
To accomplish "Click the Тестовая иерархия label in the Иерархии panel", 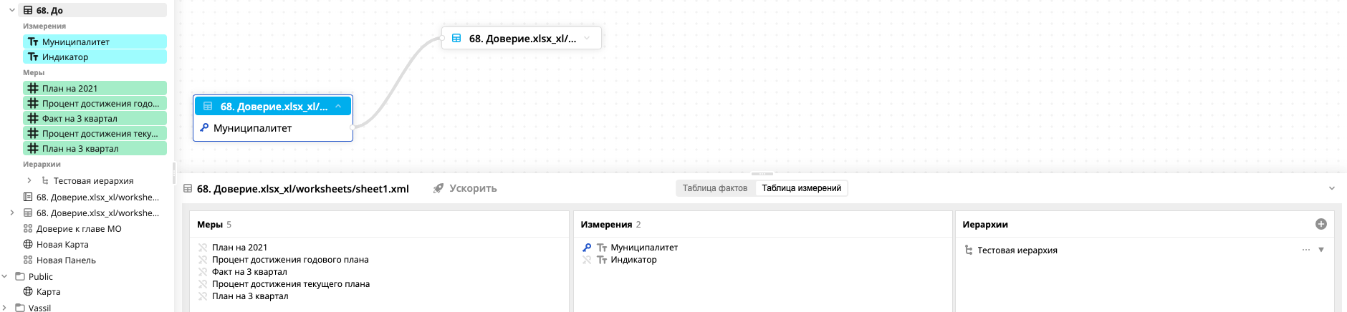I will point(1017,250).
